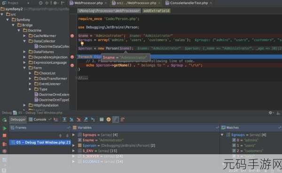282x173 pixels.
Task: Open the View Breakpoints icon in debug sidebar
Action: 5,144
